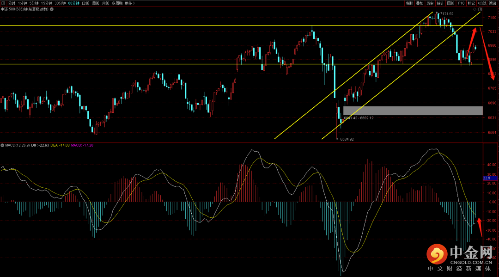Select the 15分钟 period tab
This screenshot has width=499, height=277.
(47, 3)
